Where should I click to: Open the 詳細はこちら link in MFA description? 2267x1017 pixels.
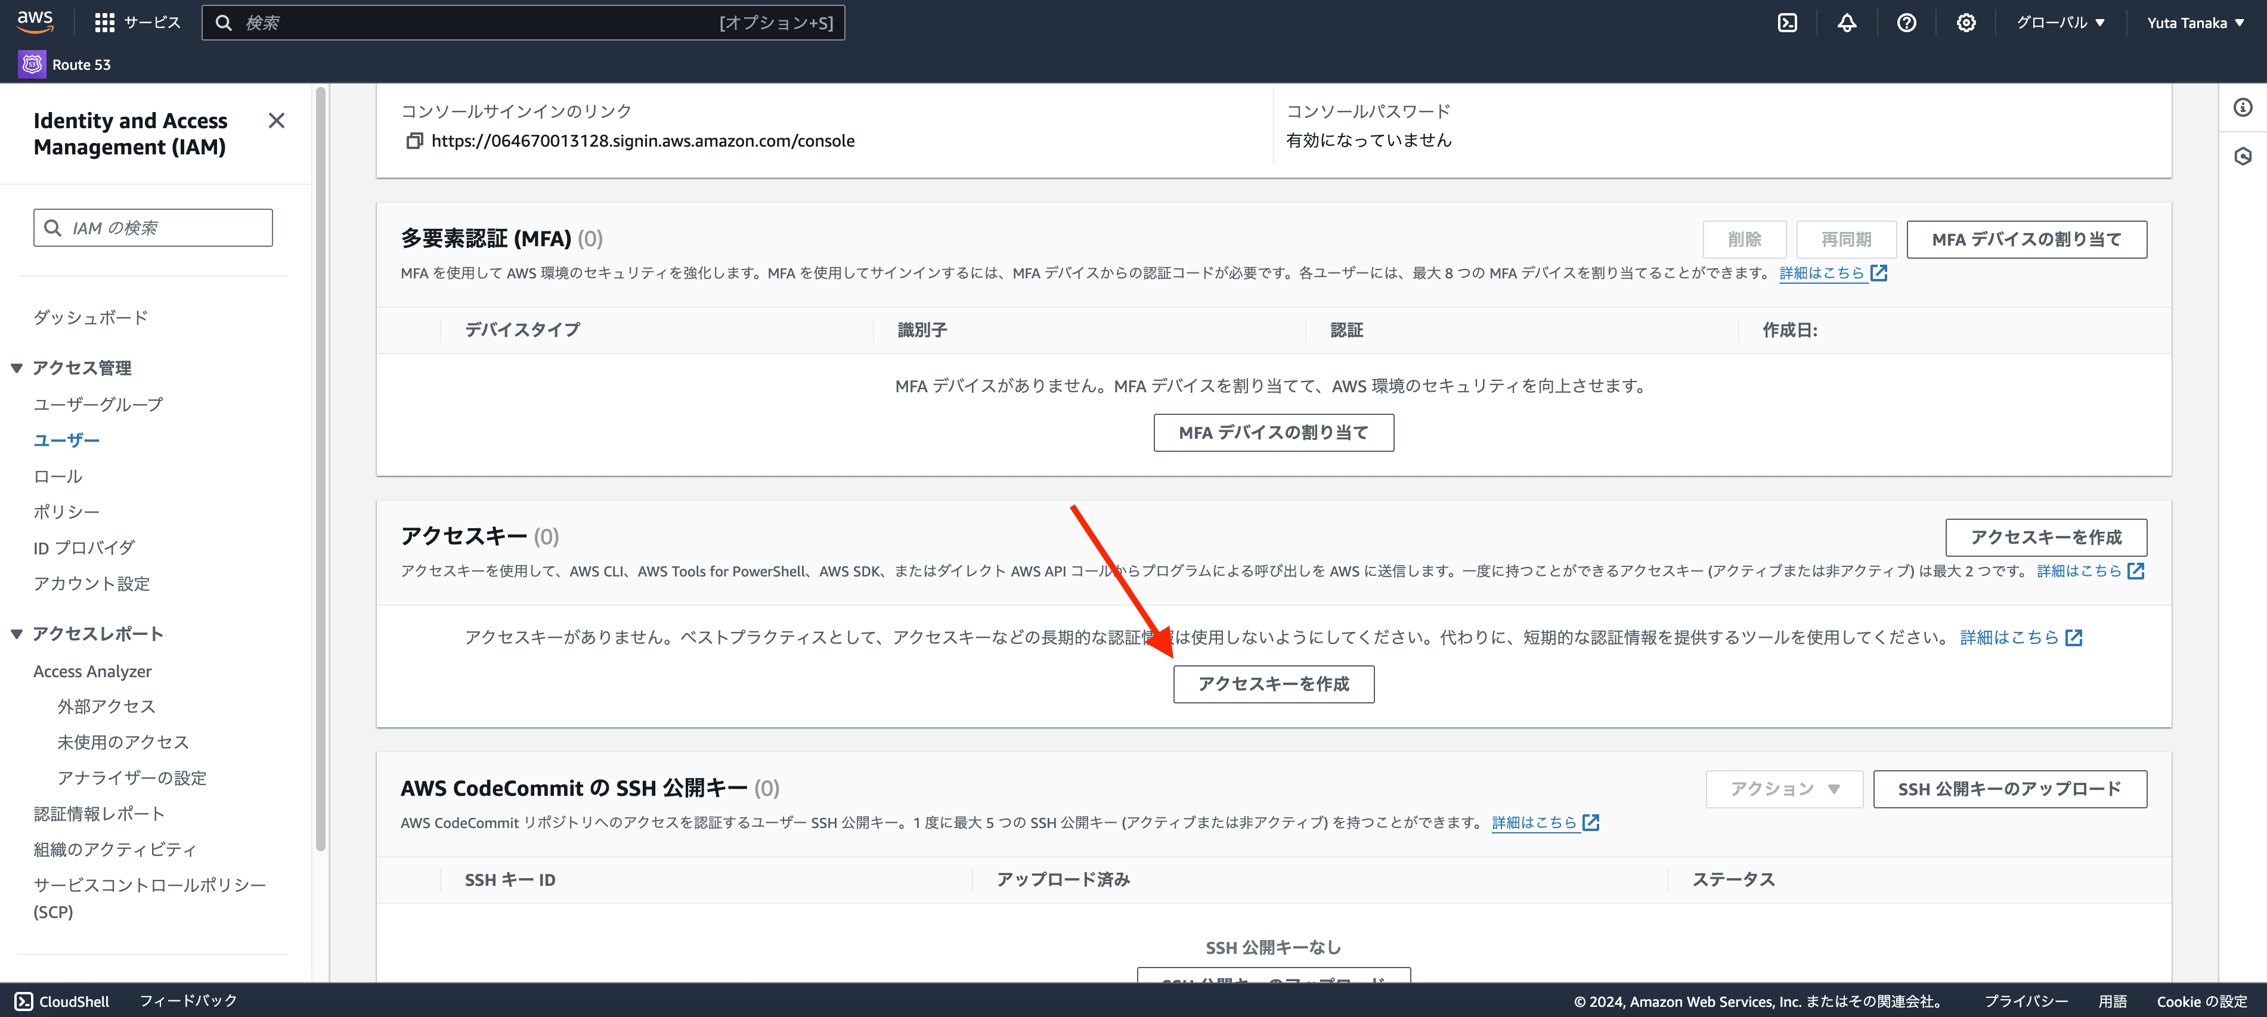tap(1822, 272)
